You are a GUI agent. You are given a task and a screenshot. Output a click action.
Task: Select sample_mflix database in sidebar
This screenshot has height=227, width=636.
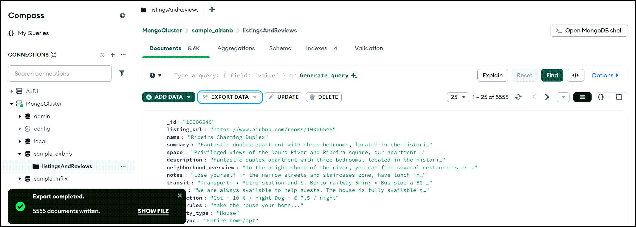pyautogui.click(x=51, y=179)
